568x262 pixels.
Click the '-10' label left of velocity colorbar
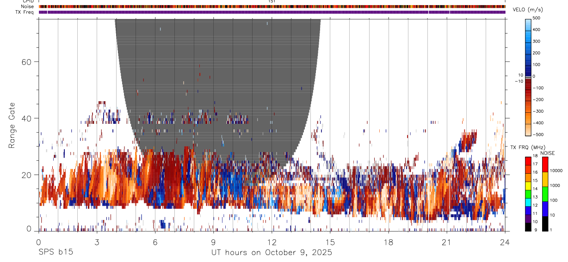pyautogui.click(x=519, y=81)
